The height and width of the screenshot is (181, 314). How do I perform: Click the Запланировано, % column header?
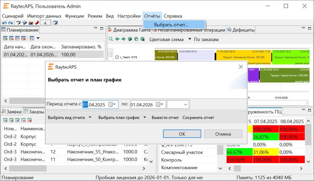tap(81, 47)
